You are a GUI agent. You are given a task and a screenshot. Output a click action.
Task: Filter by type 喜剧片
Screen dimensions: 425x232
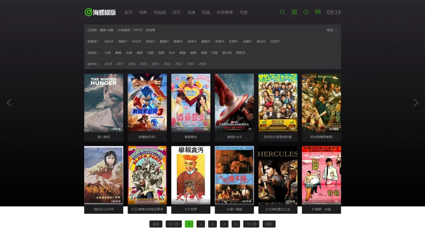[123, 42]
